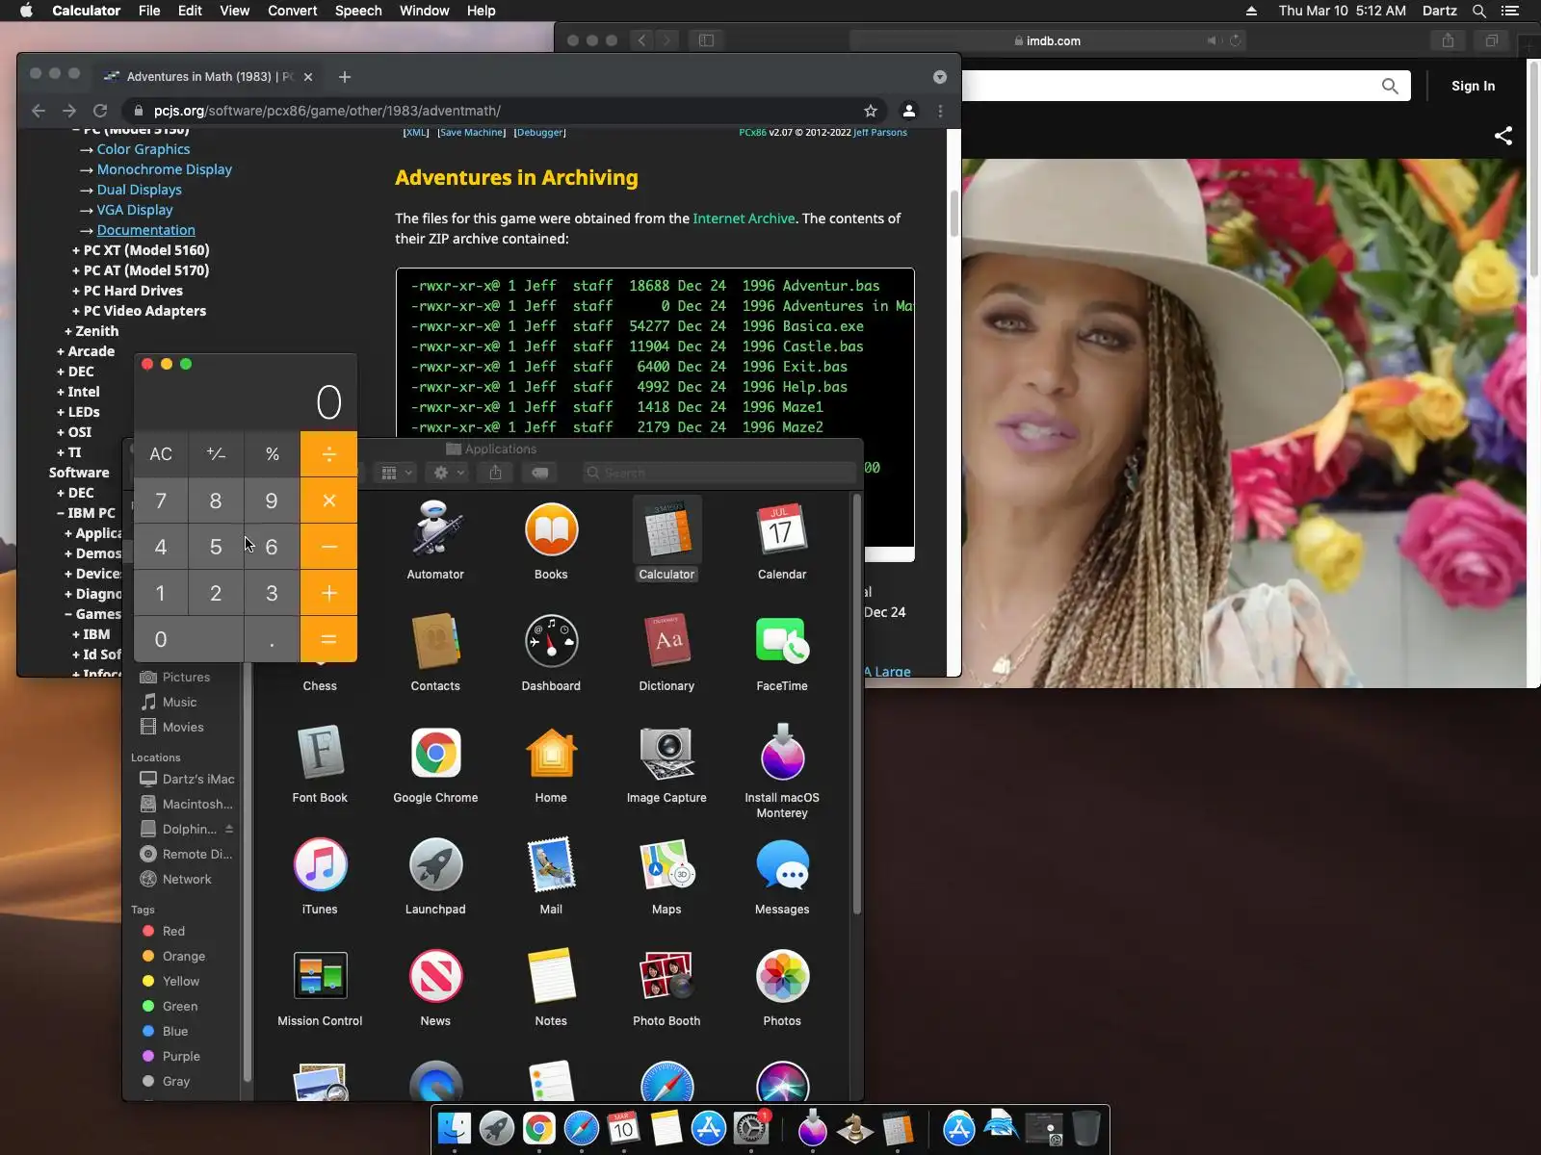
Task: Expand the PC Hard Drives section
Action: [127, 291]
